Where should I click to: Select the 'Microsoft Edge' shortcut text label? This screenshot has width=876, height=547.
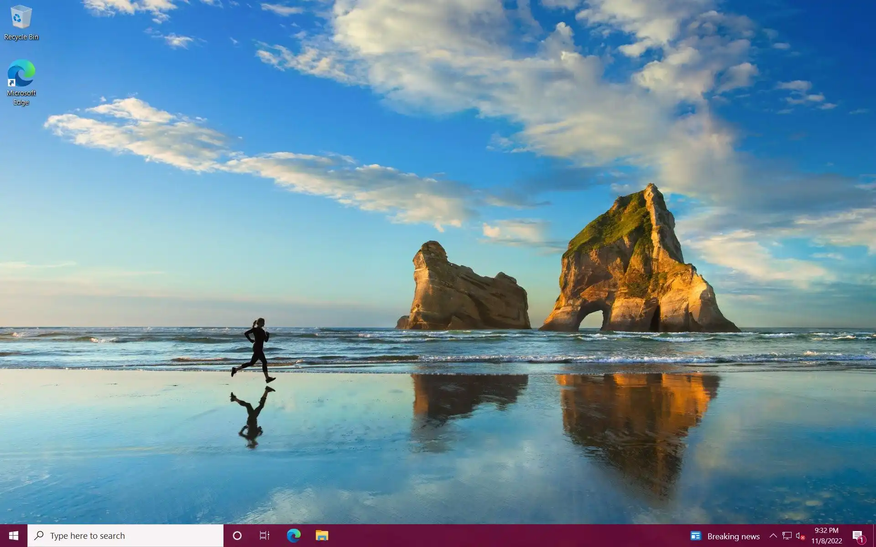[x=21, y=98]
